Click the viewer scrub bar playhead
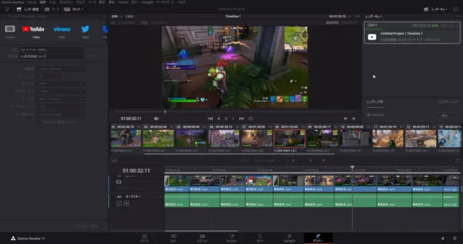463x244 pixels. 165,112
